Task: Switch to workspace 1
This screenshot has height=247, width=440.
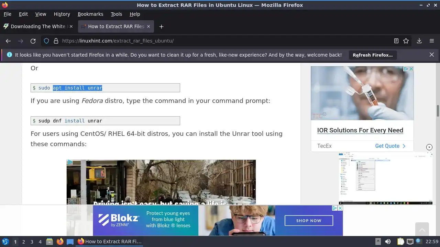Action: pos(15,242)
